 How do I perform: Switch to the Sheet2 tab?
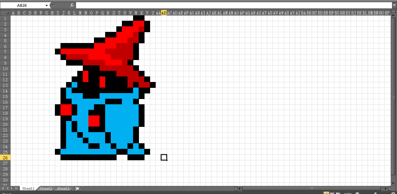click(x=46, y=188)
